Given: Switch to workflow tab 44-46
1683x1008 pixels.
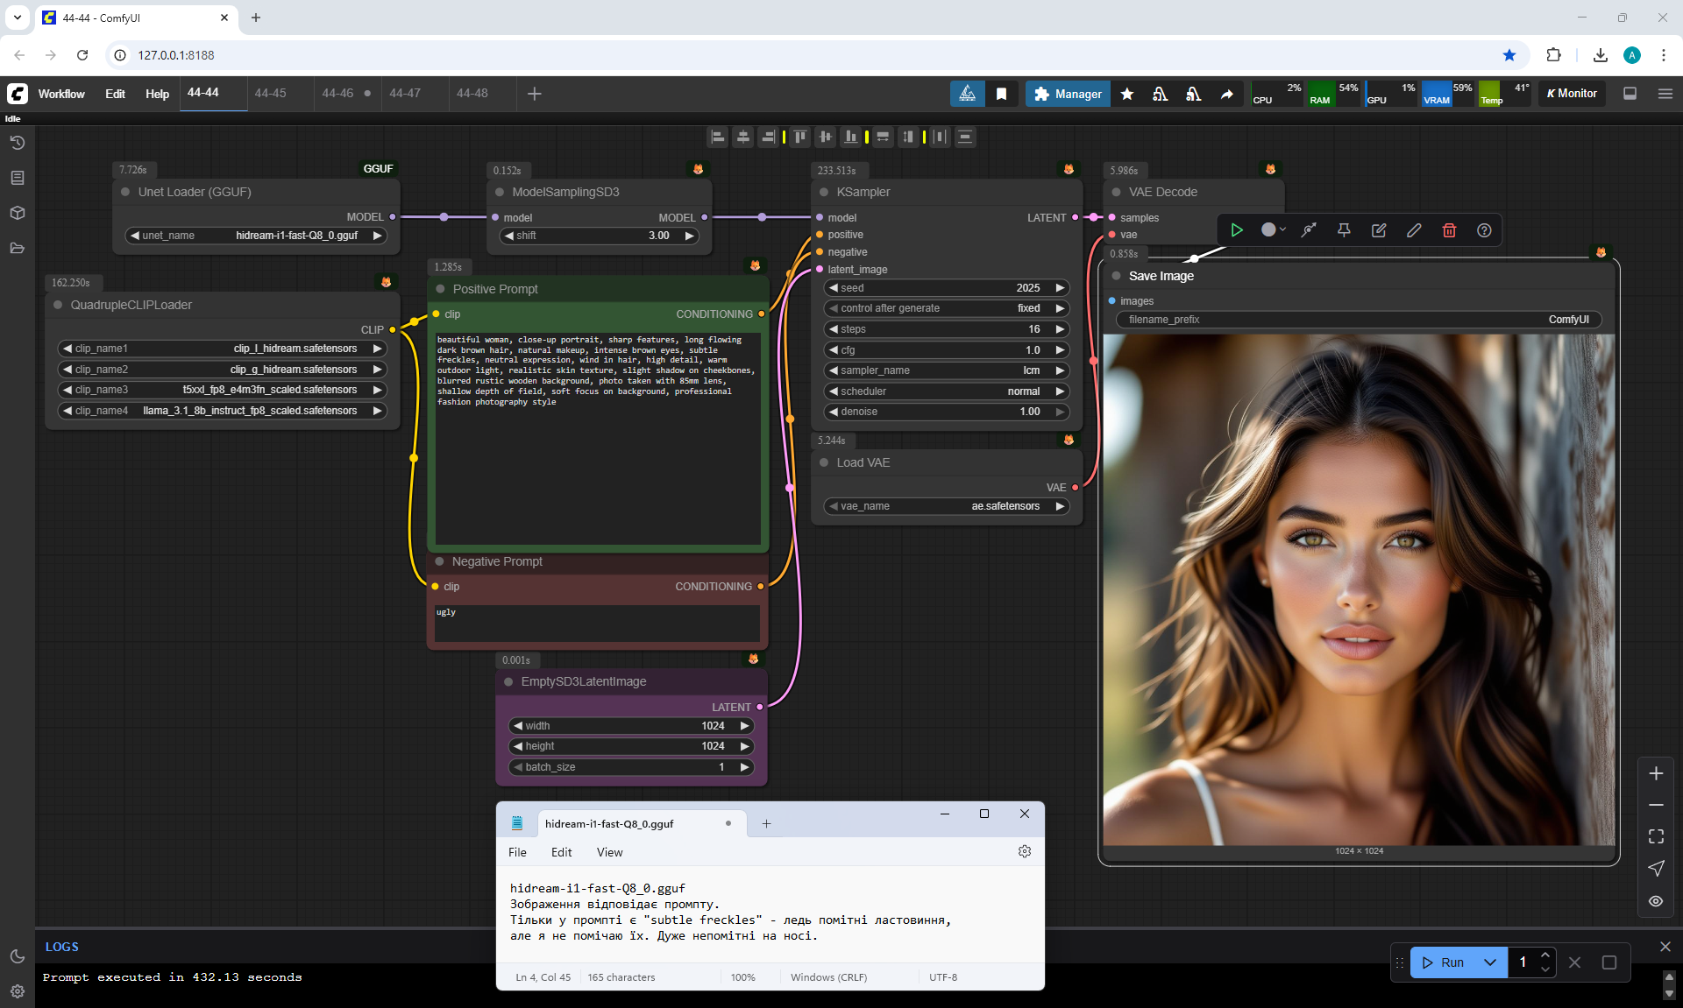Looking at the screenshot, I should tap(337, 93).
